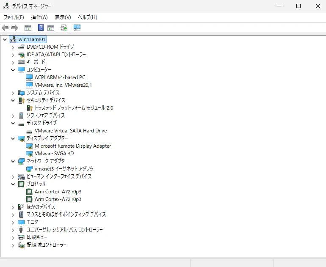Viewport: 326px width, 267px height.
Task: Open the 操作(A) menu
Action: [x=39, y=17]
